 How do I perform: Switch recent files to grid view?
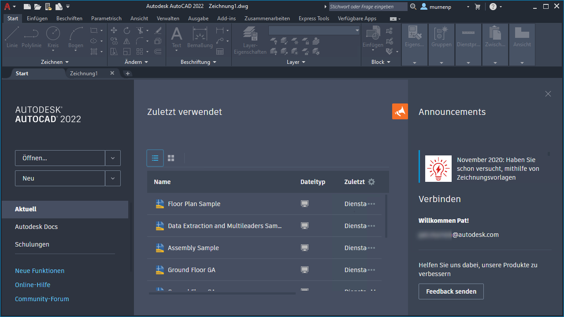click(171, 158)
